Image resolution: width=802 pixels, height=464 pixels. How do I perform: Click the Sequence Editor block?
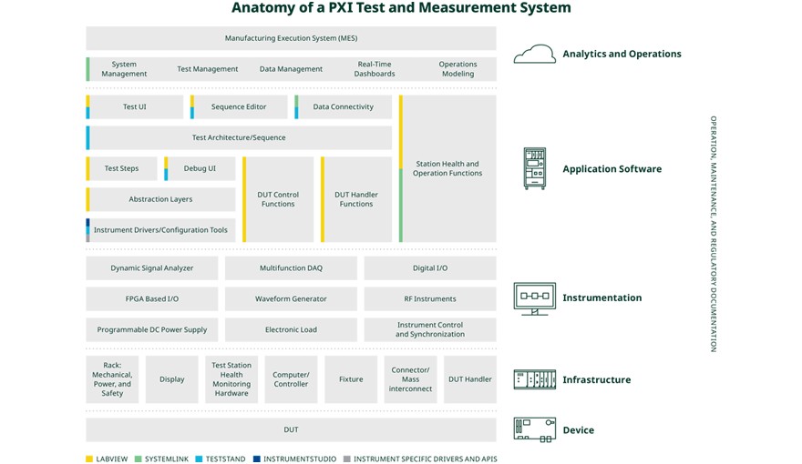[x=239, y=106]
